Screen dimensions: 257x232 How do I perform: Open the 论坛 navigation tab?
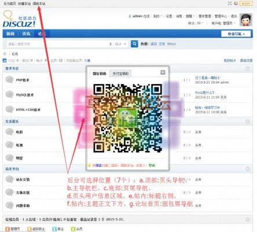coord(42,34)
